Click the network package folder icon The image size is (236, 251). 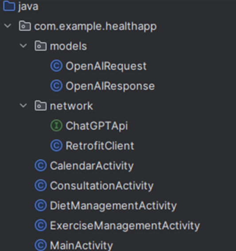41,106
